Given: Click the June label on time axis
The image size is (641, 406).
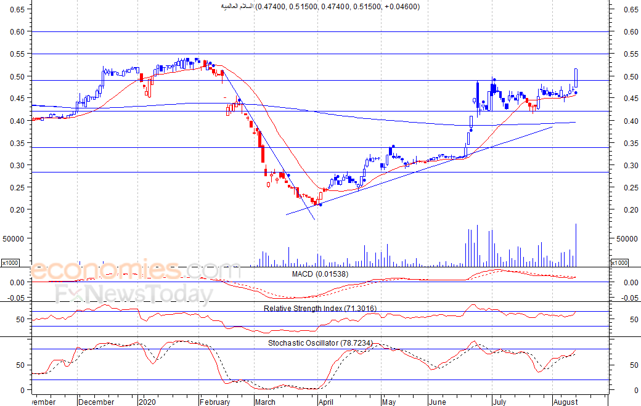Looking at the screenshot, I should point(437,402).
